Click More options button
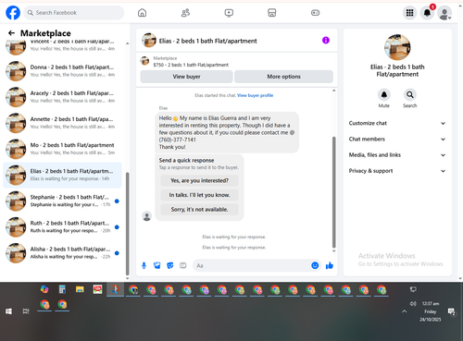Screen dimensions: 463x341 [283, 77]
